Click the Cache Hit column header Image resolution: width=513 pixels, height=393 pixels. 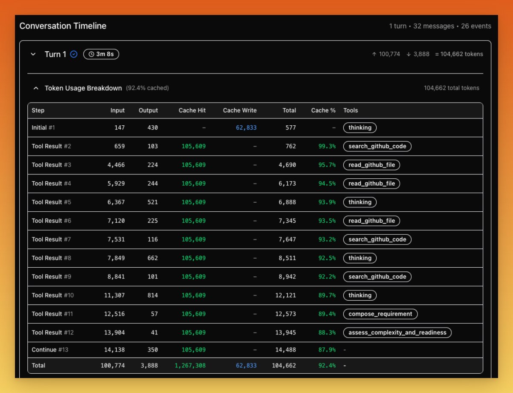click(192, 110)
